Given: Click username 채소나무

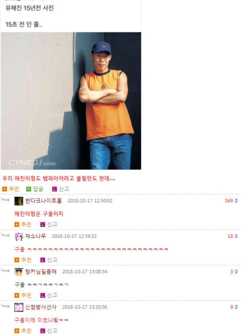Looking at the screenshot, I should click(36, 236).
